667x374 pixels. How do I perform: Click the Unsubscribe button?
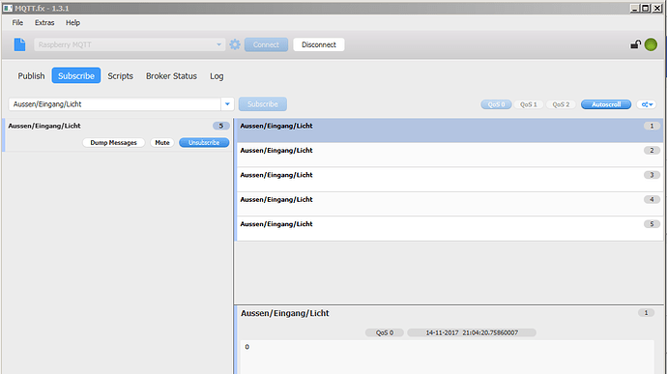tap(204, 142)
